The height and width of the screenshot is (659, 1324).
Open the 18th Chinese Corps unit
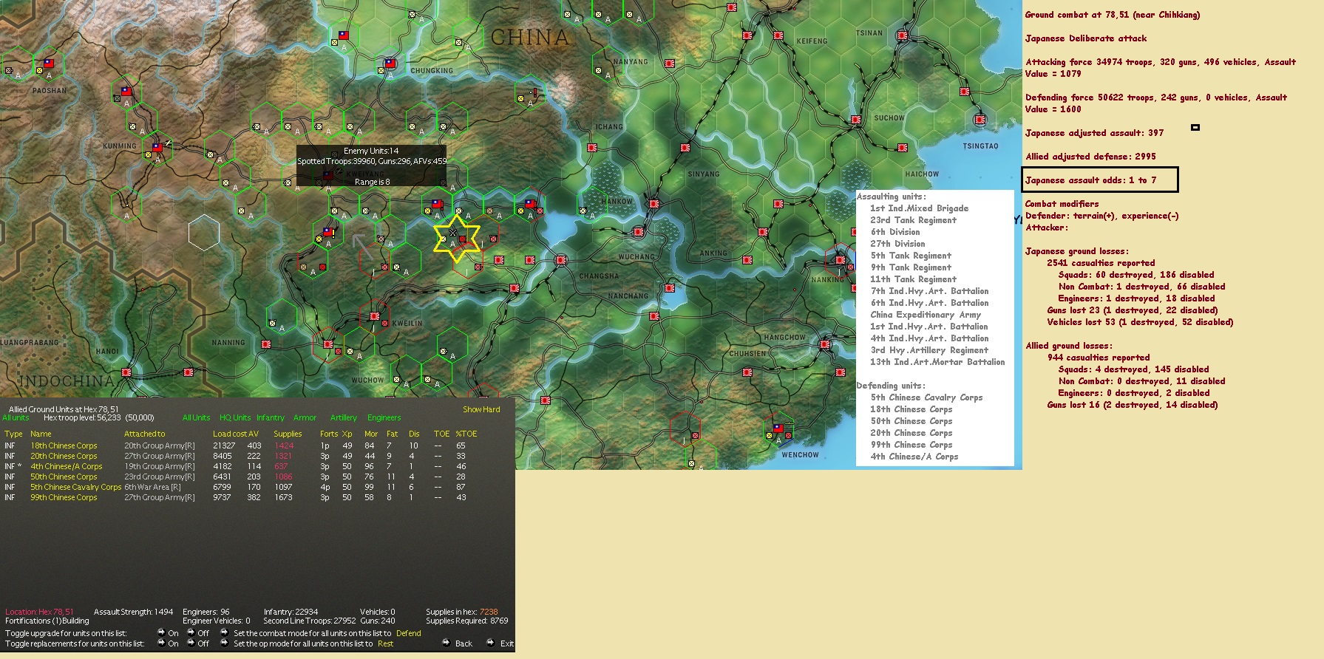coord(64,445)
